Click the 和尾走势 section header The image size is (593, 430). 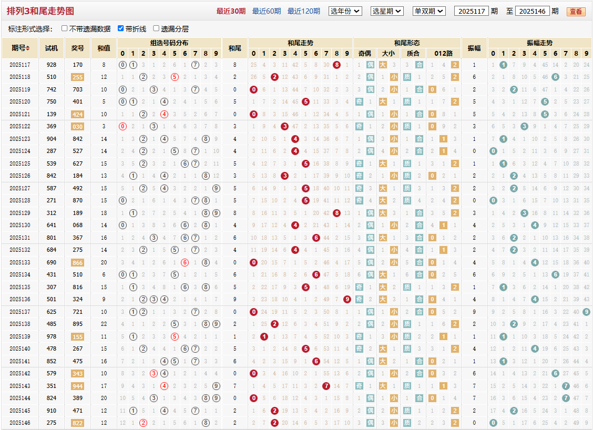click(300, 43)
